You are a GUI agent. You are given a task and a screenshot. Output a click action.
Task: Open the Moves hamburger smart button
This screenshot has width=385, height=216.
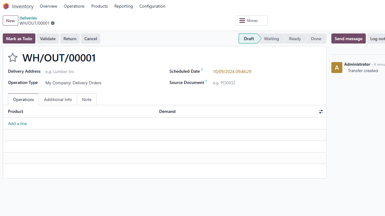click(251, 21)
